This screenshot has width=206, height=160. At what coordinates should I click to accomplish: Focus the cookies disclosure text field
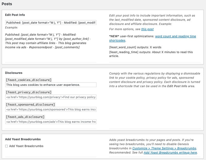pos(51,85)
